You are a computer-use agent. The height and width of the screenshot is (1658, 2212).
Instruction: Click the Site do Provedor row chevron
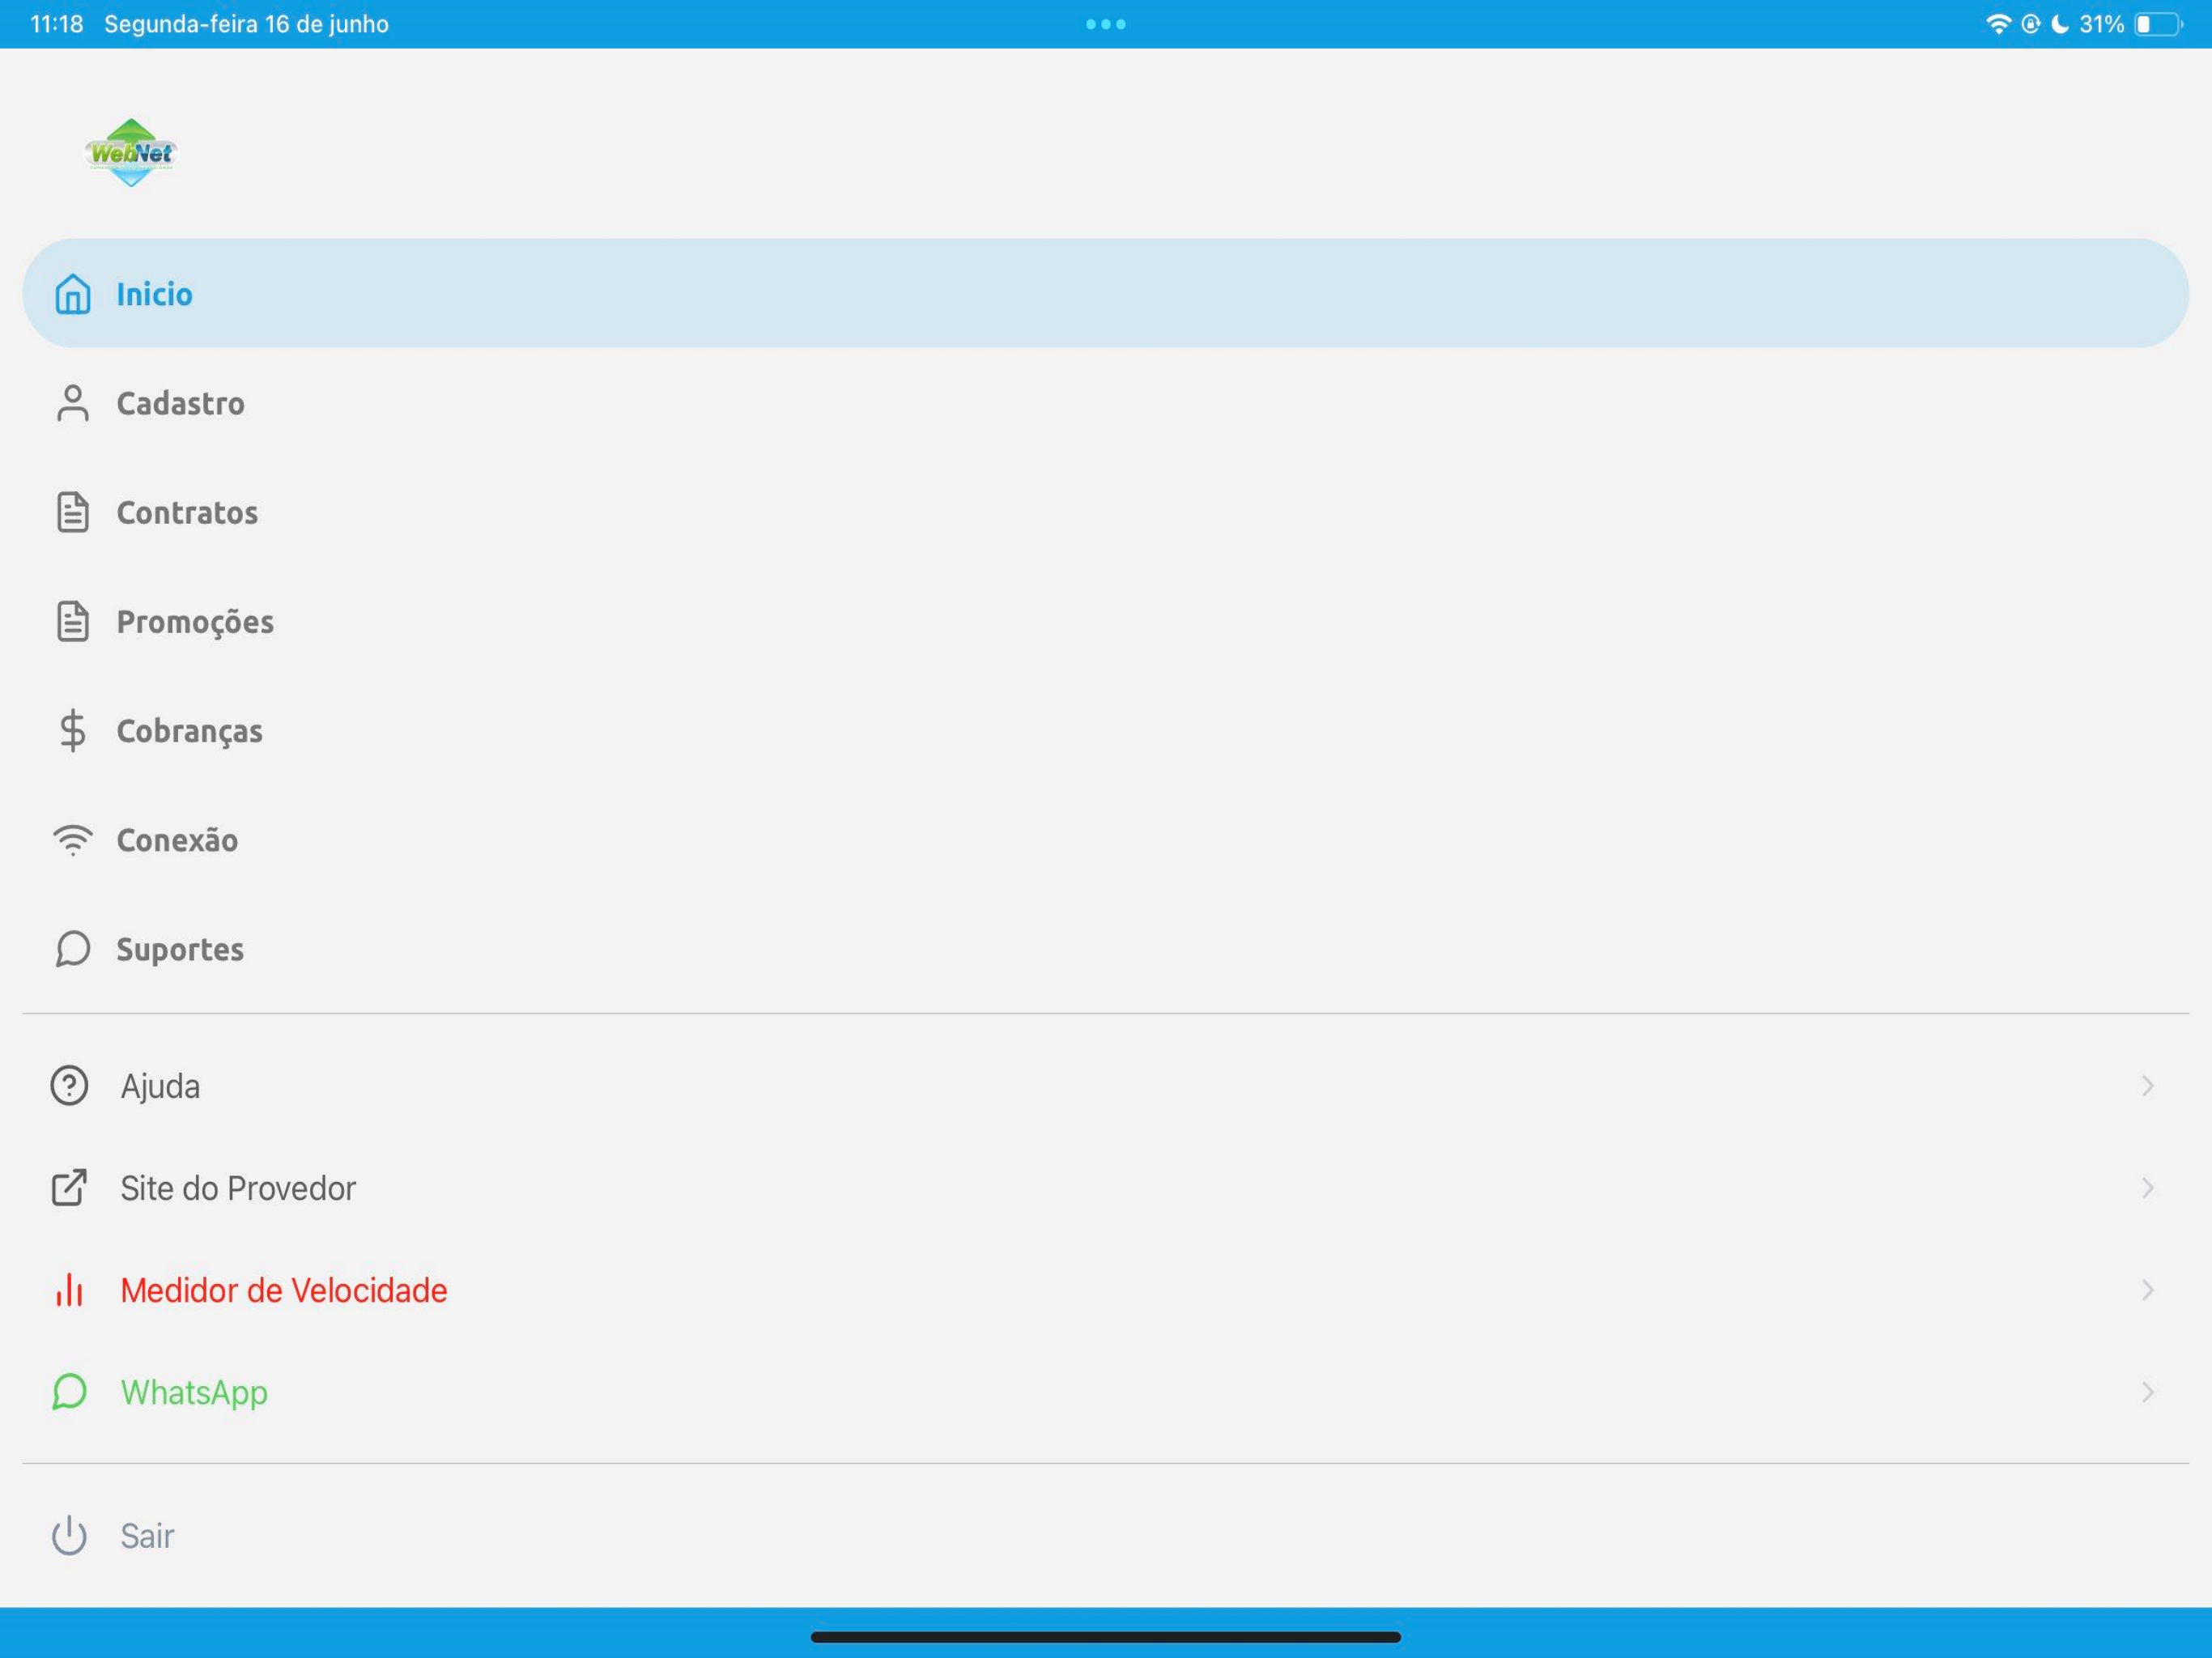click(2147, 1187)
